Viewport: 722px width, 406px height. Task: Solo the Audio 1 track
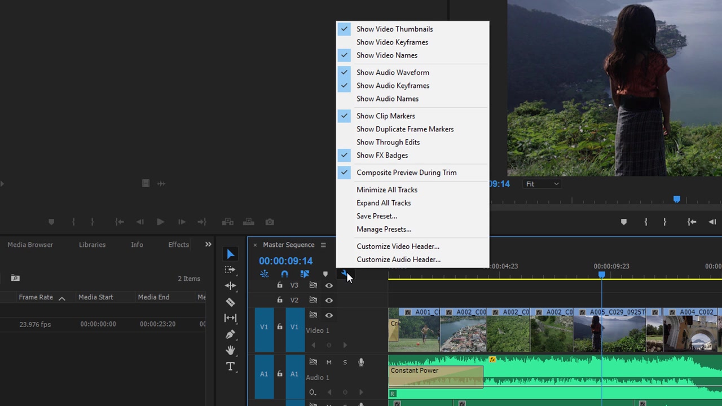tap(345, 362)
